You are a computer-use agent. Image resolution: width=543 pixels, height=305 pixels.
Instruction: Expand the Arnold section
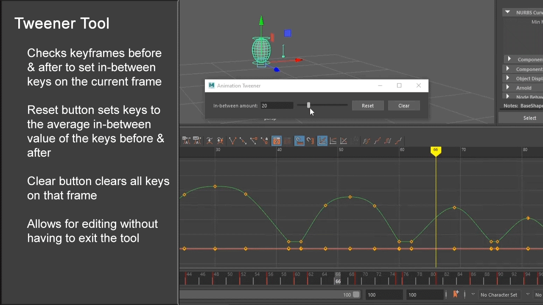pyautogui.click(x=507, y=88)
